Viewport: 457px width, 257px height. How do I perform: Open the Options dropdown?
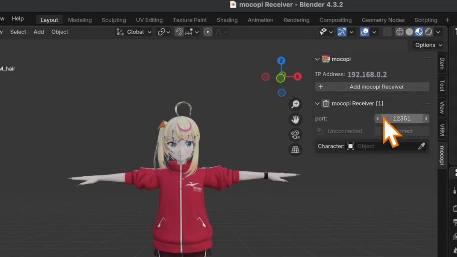pyautogui.click(x=428, y=45)
